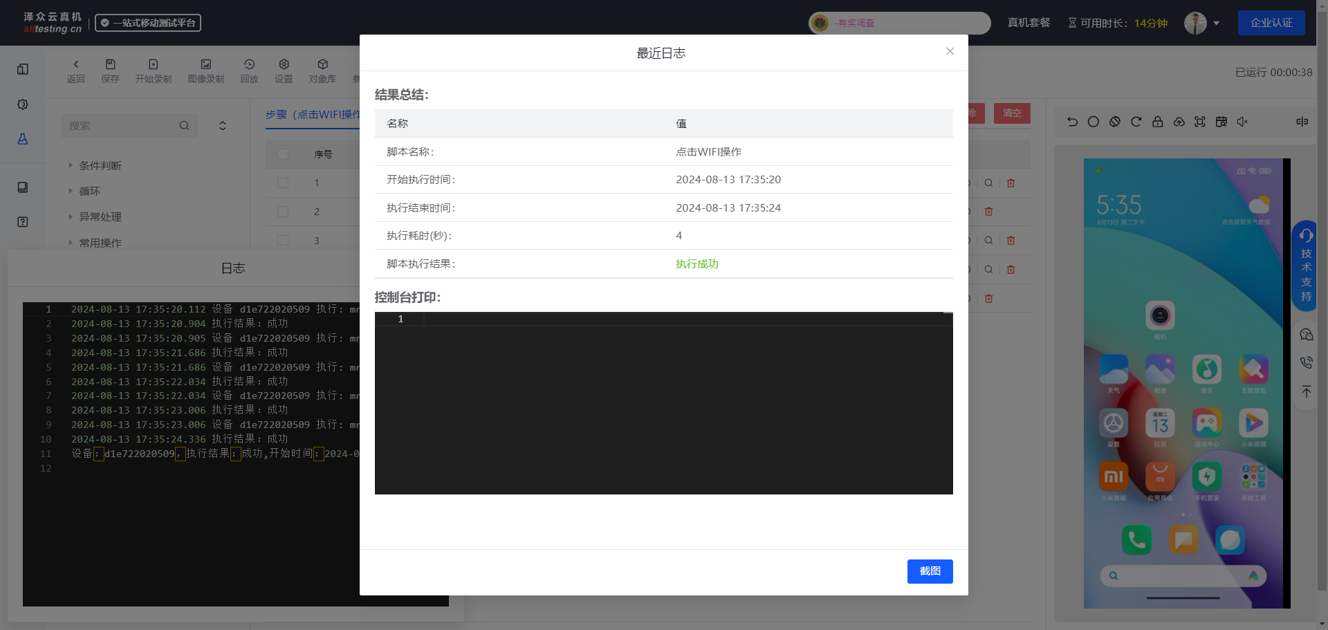1328x630 pixels.
Task: Click the lock icon in device toolbar
Action: tap(1157, 122)
